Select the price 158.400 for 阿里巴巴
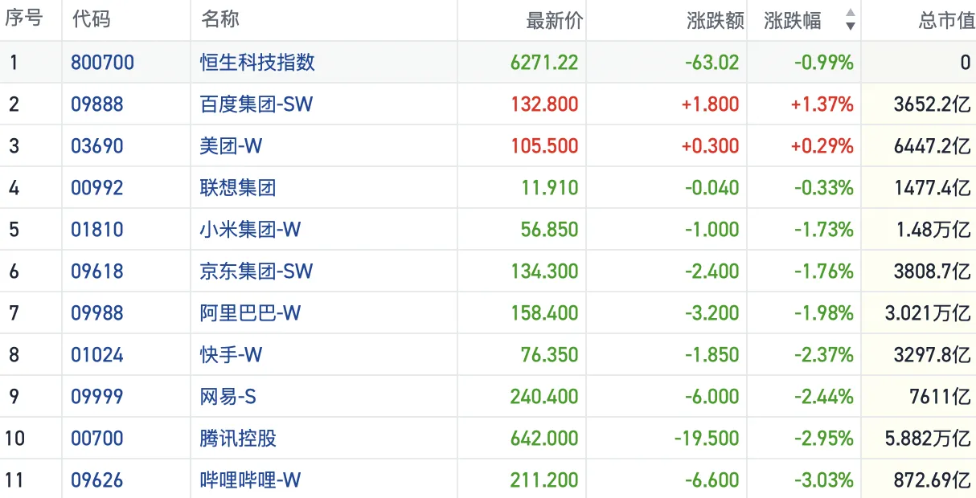 click(544, 313)
